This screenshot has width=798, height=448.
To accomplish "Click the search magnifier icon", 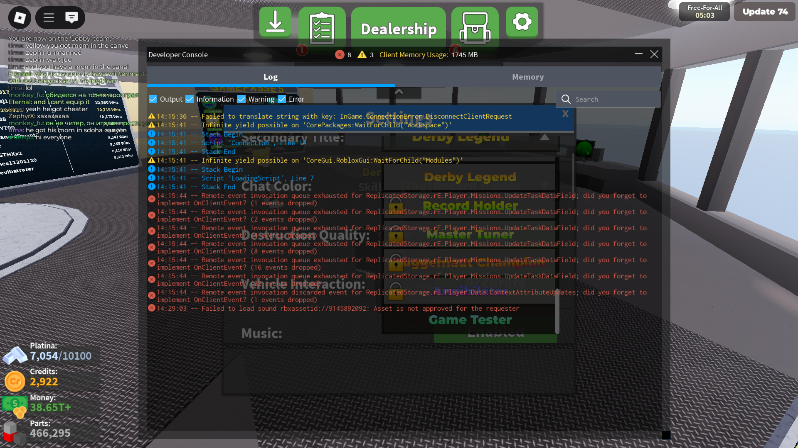I will pyautogui.click(x=566, y=99).
